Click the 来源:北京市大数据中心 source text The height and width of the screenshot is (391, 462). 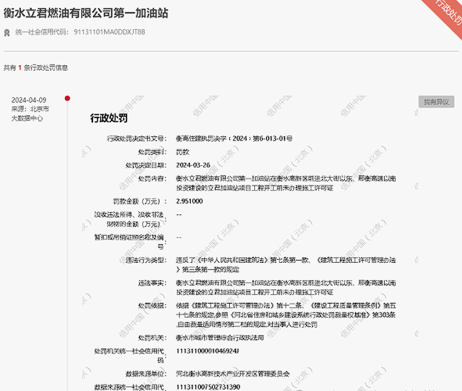30,113
